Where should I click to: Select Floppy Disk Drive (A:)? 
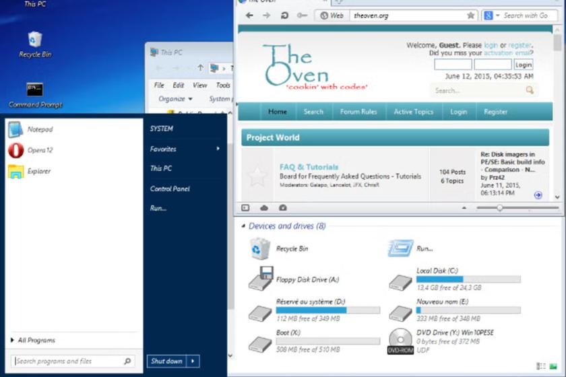[294, 279]
